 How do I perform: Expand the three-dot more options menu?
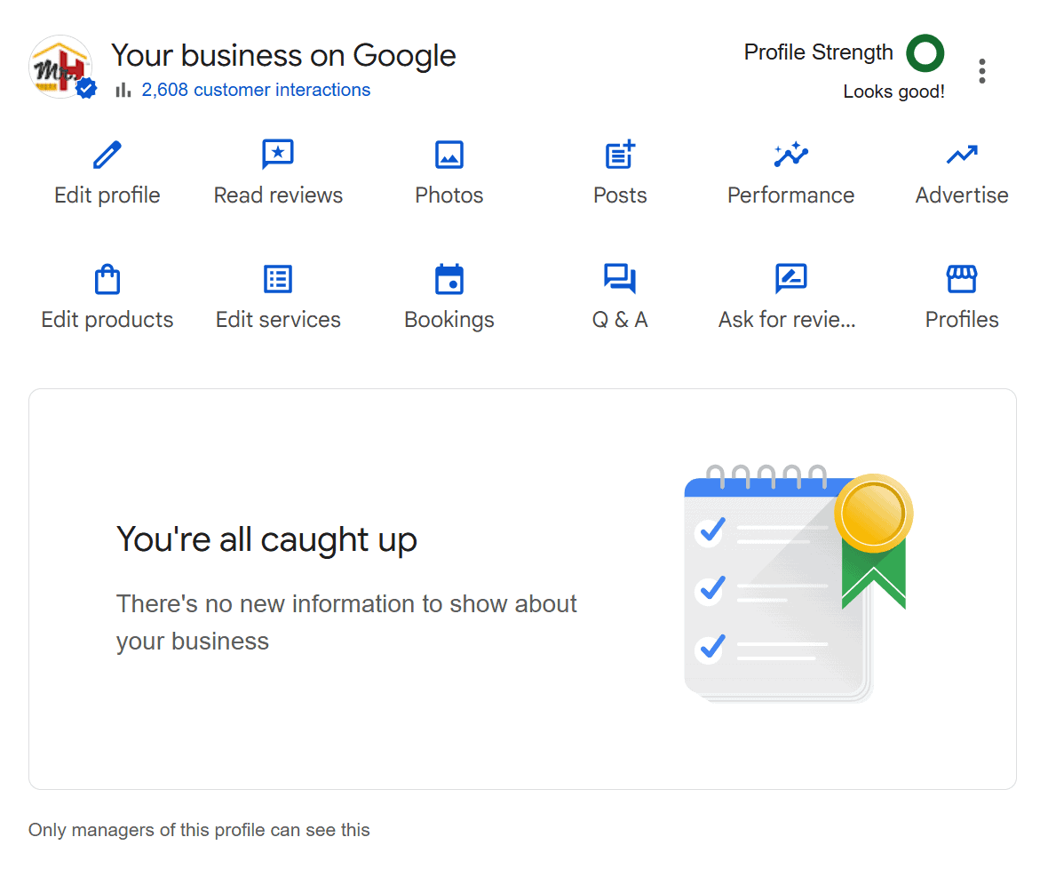pos(981,71)
